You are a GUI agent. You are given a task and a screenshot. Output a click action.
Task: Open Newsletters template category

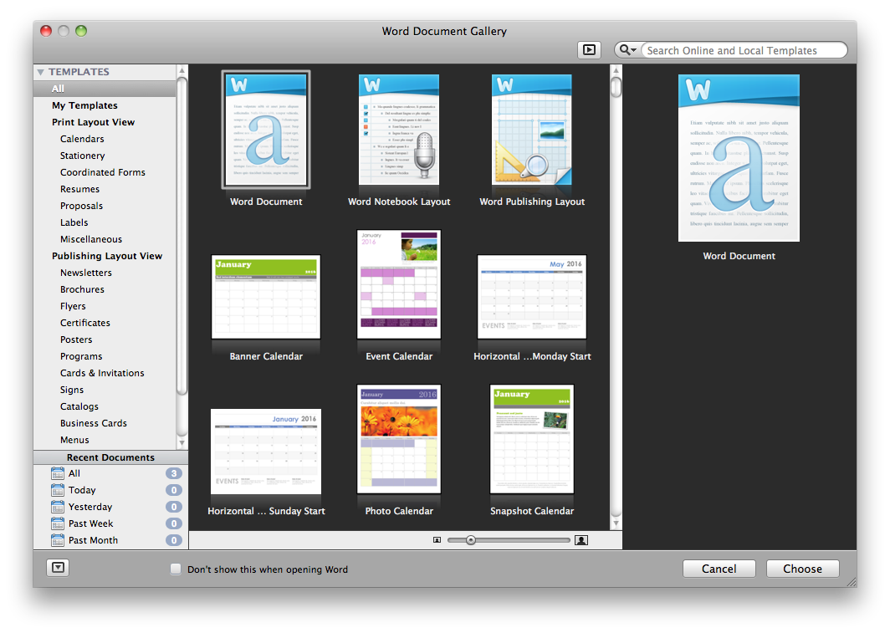coord(85,273)
